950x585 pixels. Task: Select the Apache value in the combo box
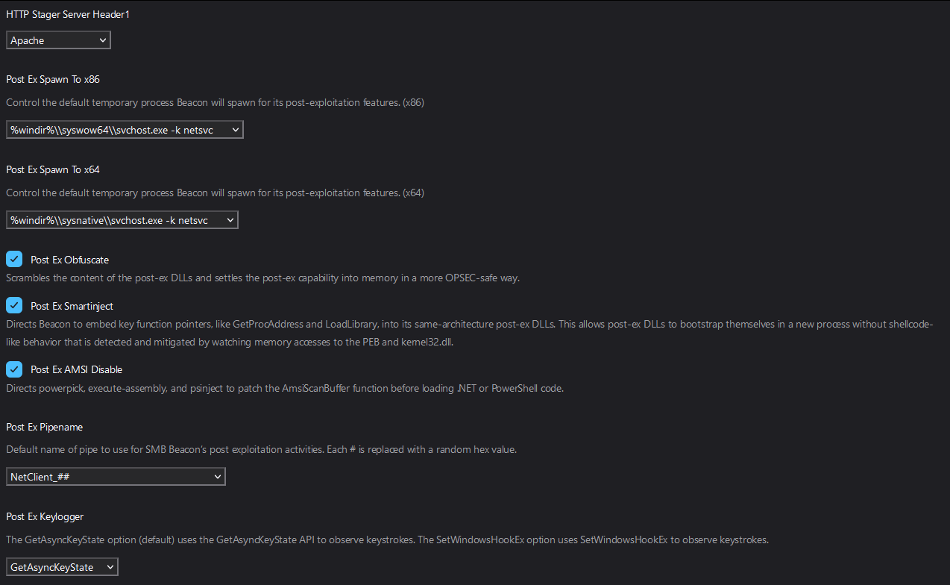coord(45,40)
